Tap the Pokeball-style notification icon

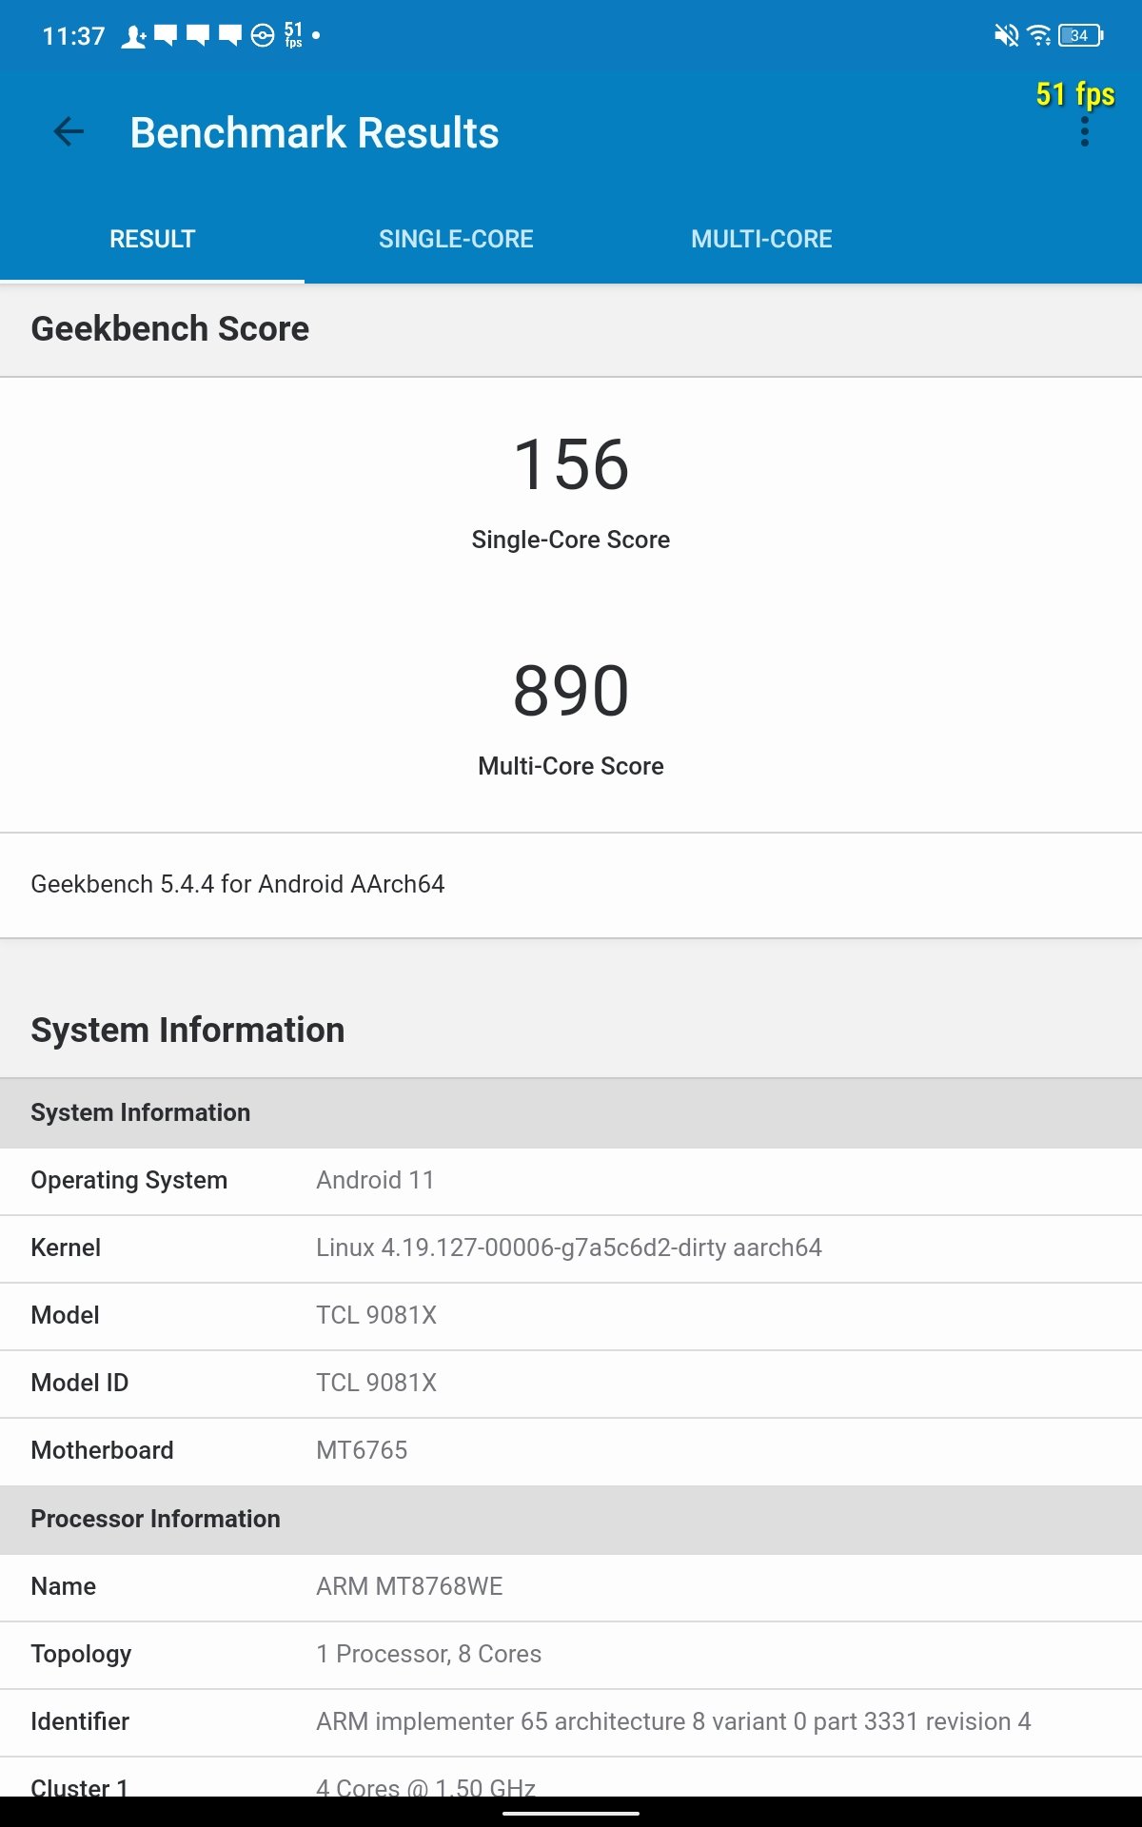(x=263, y=36)
